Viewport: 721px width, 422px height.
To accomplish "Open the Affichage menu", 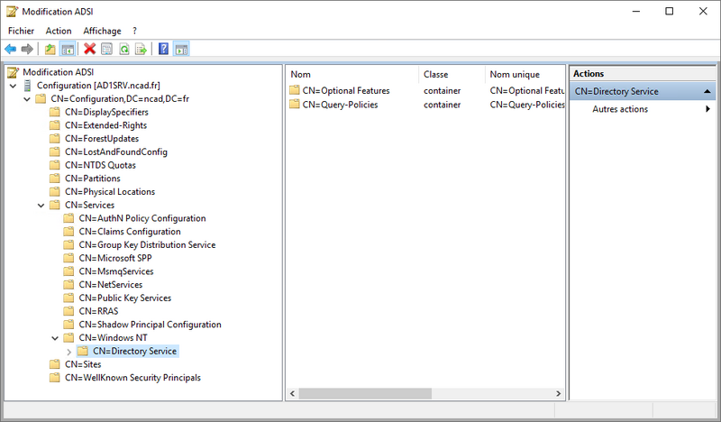I will tap(102, 31).
